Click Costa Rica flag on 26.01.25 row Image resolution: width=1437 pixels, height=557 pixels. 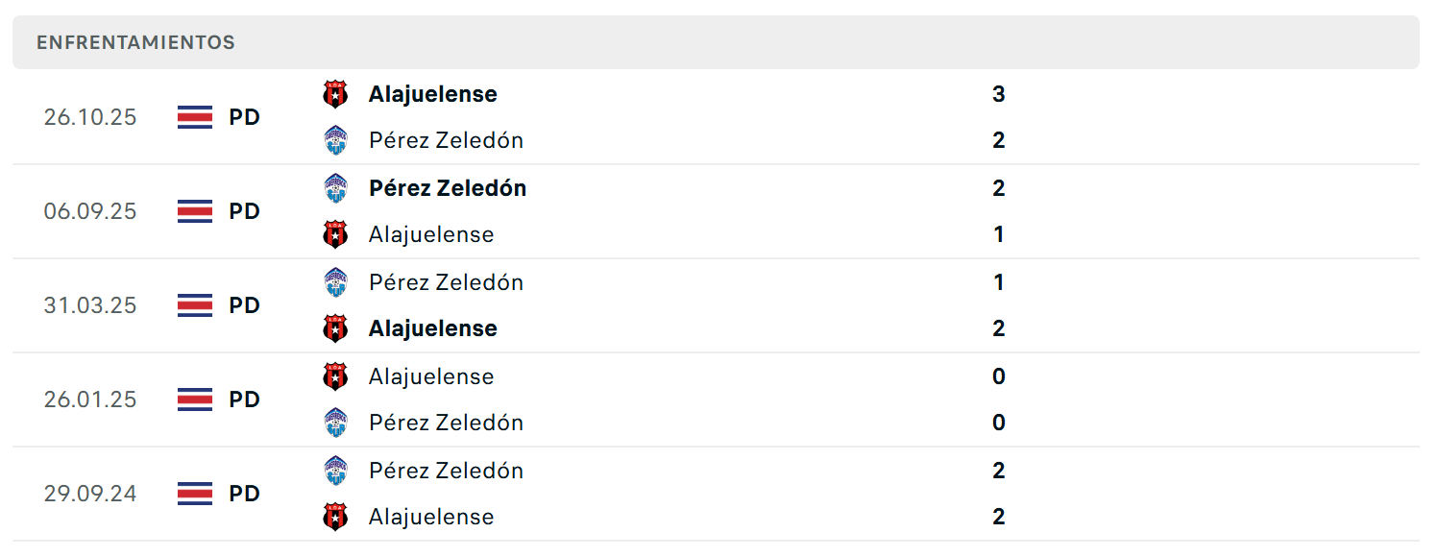[x=195, y=400]
